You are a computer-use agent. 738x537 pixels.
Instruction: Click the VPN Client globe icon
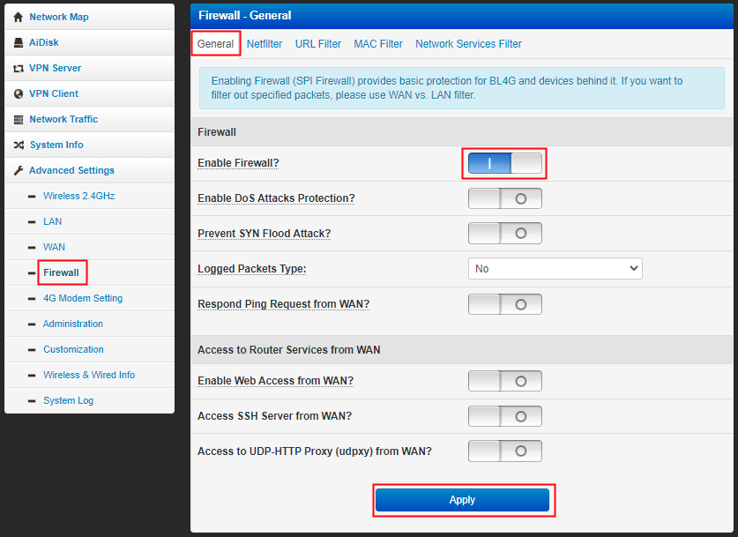coord(19,93)
